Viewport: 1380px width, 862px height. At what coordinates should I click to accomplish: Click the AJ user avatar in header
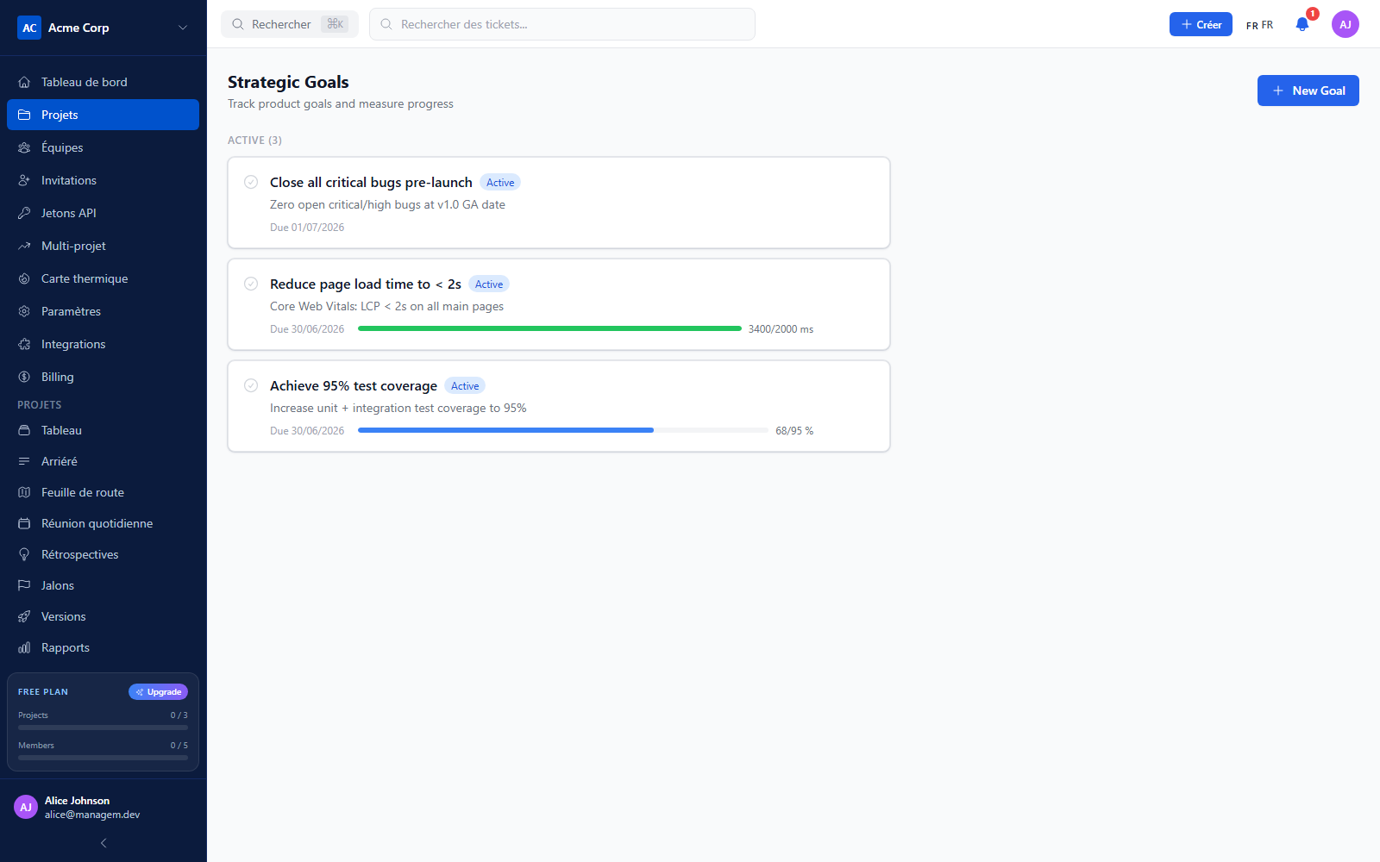click(1345, 24)
